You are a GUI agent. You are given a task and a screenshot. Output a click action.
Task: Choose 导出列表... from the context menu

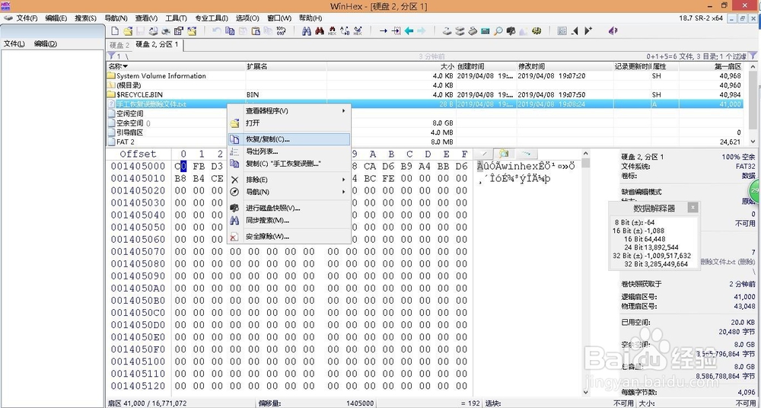tap(289, 151)
